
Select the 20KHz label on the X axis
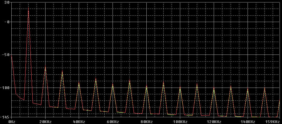(x=45, y=122)
